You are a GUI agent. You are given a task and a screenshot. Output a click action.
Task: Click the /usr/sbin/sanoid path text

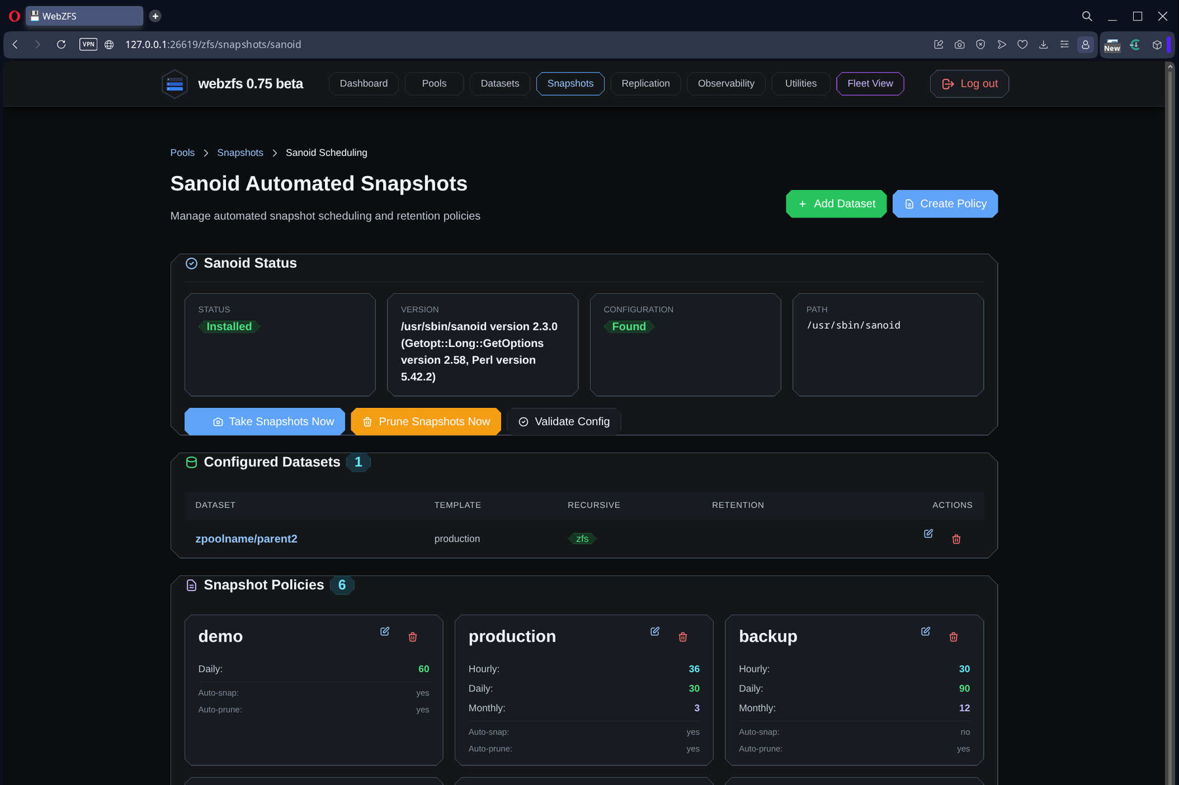tap(853, 325)
